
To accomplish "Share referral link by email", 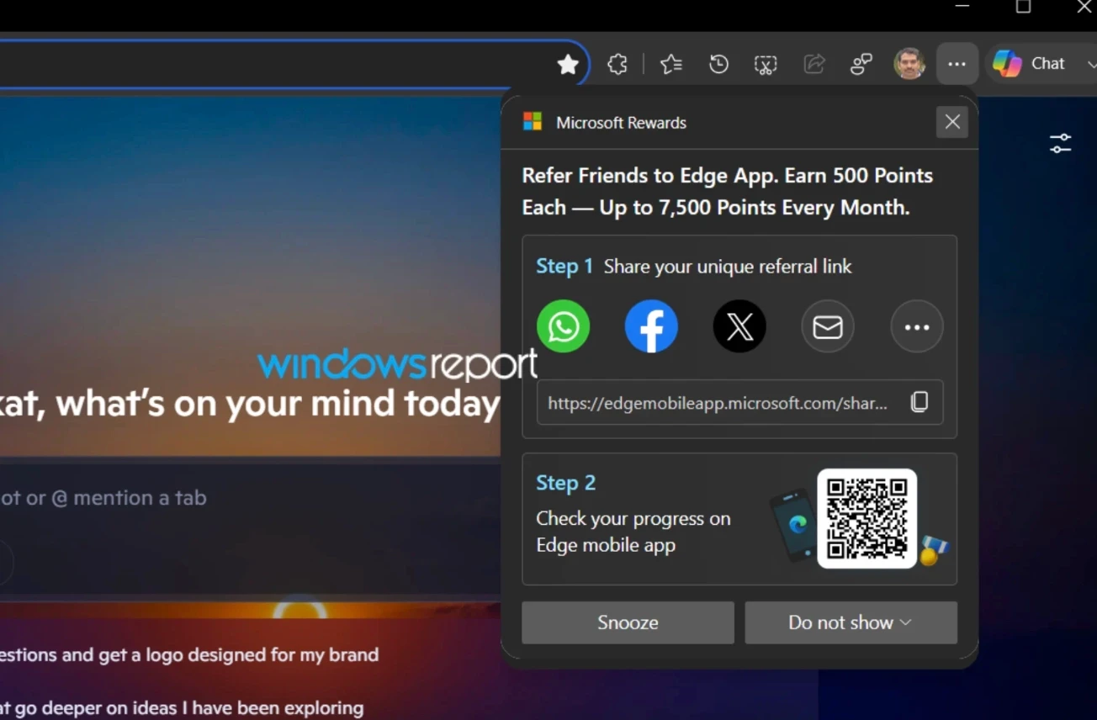I will tap(828, 326).
